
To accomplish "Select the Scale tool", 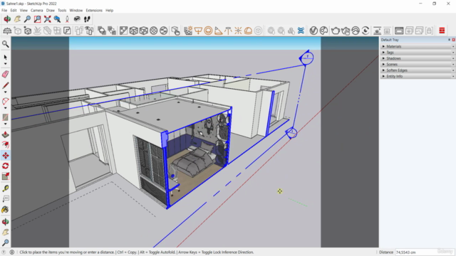I will (x=5, y=176).
